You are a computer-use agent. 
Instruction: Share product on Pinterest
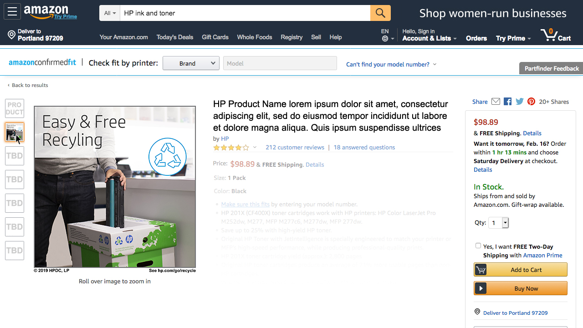tap(531, 102)
